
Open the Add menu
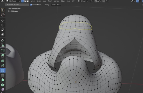[45, 1]
